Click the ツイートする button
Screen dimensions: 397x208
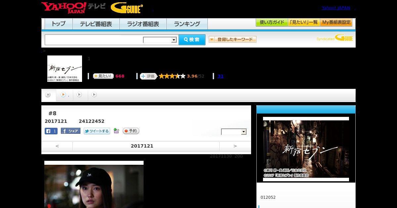tap(97, 131)
